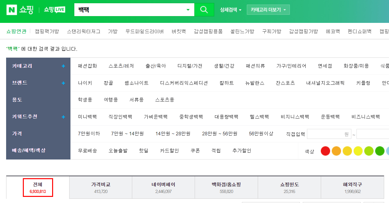Filter by brand 내셔널지오그래픽
Image resolution: width=389 pixels, height=203 pixels.
325,83
